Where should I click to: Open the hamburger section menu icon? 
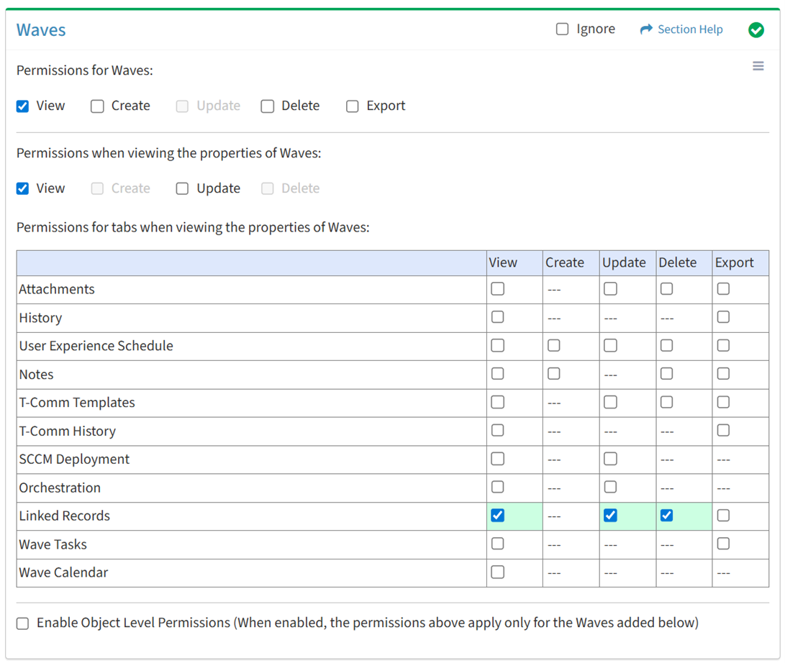tap(758, 66)
